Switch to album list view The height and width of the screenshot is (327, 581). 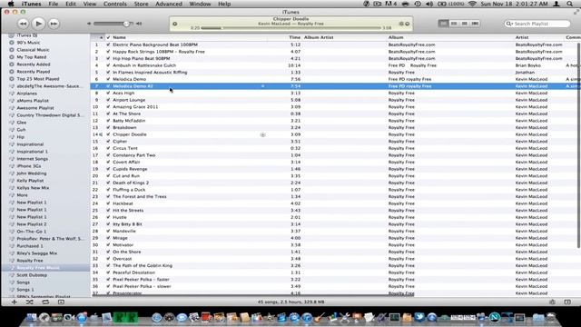pyautogui.click(x=454, y=24)
